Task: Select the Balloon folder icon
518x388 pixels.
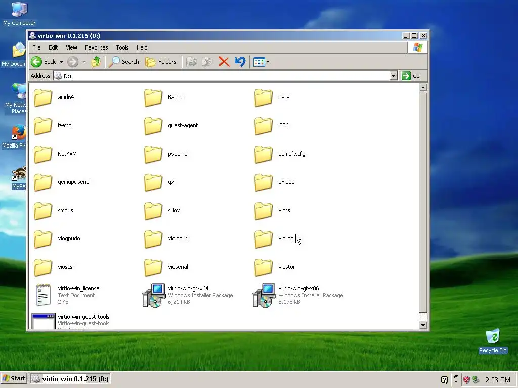Action: click(153, 98)
